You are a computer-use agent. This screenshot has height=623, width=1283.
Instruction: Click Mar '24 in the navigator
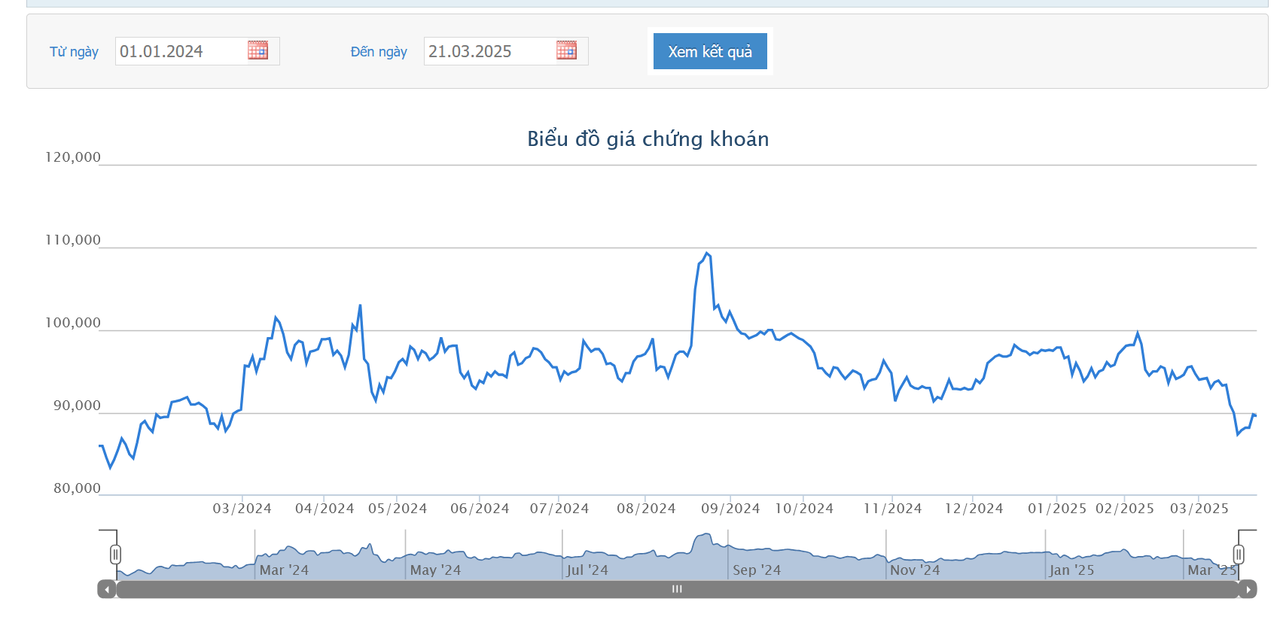(x=284, y=570)
